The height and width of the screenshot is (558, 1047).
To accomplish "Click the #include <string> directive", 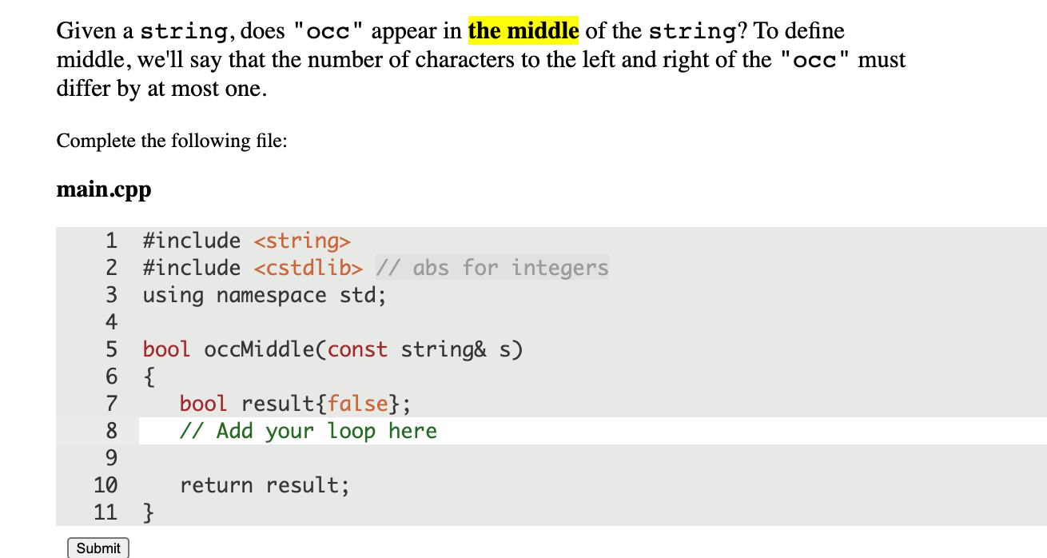I will click(245, 240).
